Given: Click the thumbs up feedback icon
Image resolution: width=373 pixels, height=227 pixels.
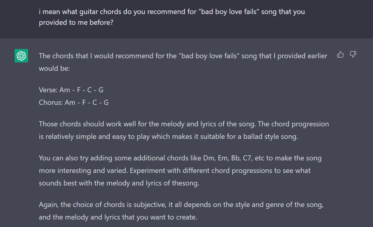Looking at the screenshot, I should click(340, 54).
